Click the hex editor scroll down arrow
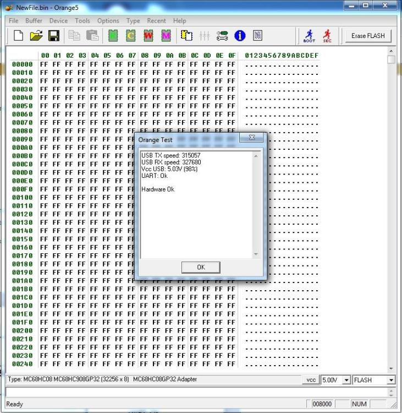The width and height of the screenshot is (402, 413). [391, 368]
